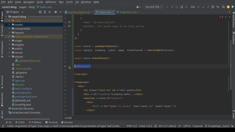This screenshot has height=132, width=235.
Task: Open the editor tabs more options icon
Action: [x=229, y=12]
